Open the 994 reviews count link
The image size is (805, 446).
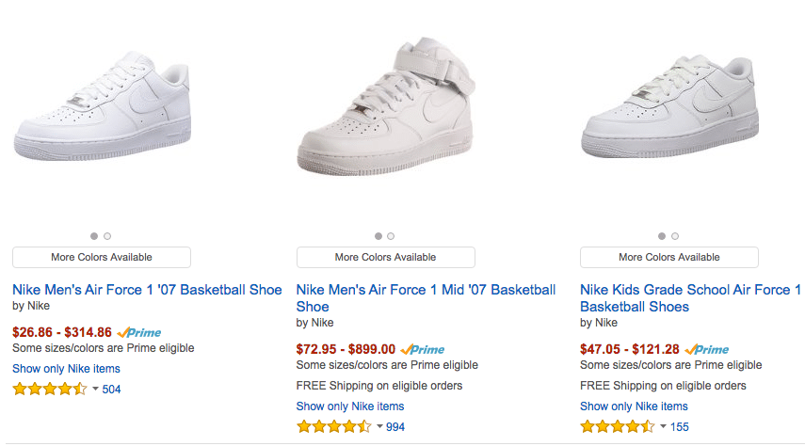[x=395, y=427]
